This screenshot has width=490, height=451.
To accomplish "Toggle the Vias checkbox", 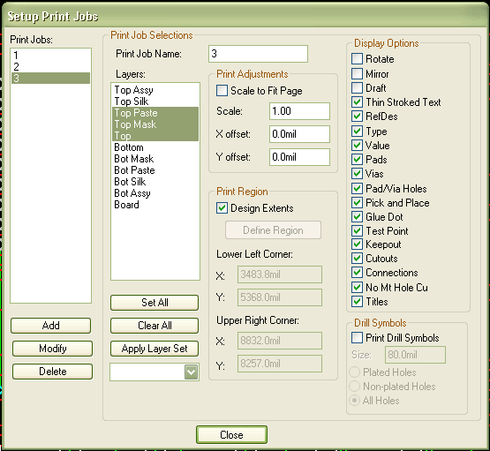I will pos(357,173).
